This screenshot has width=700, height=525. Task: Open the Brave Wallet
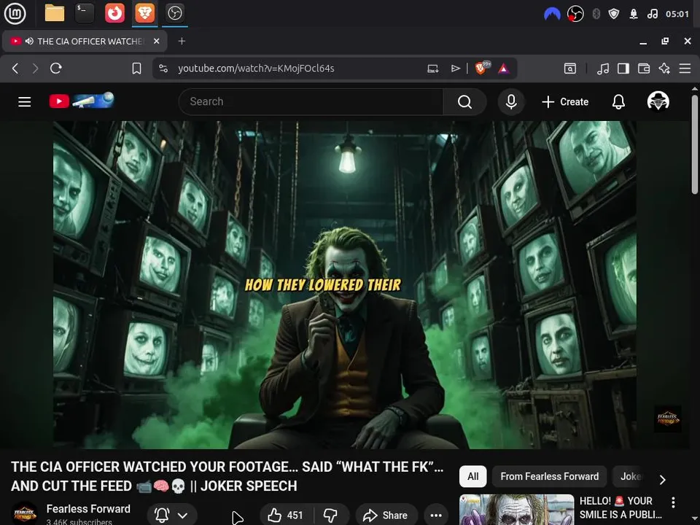644,69
